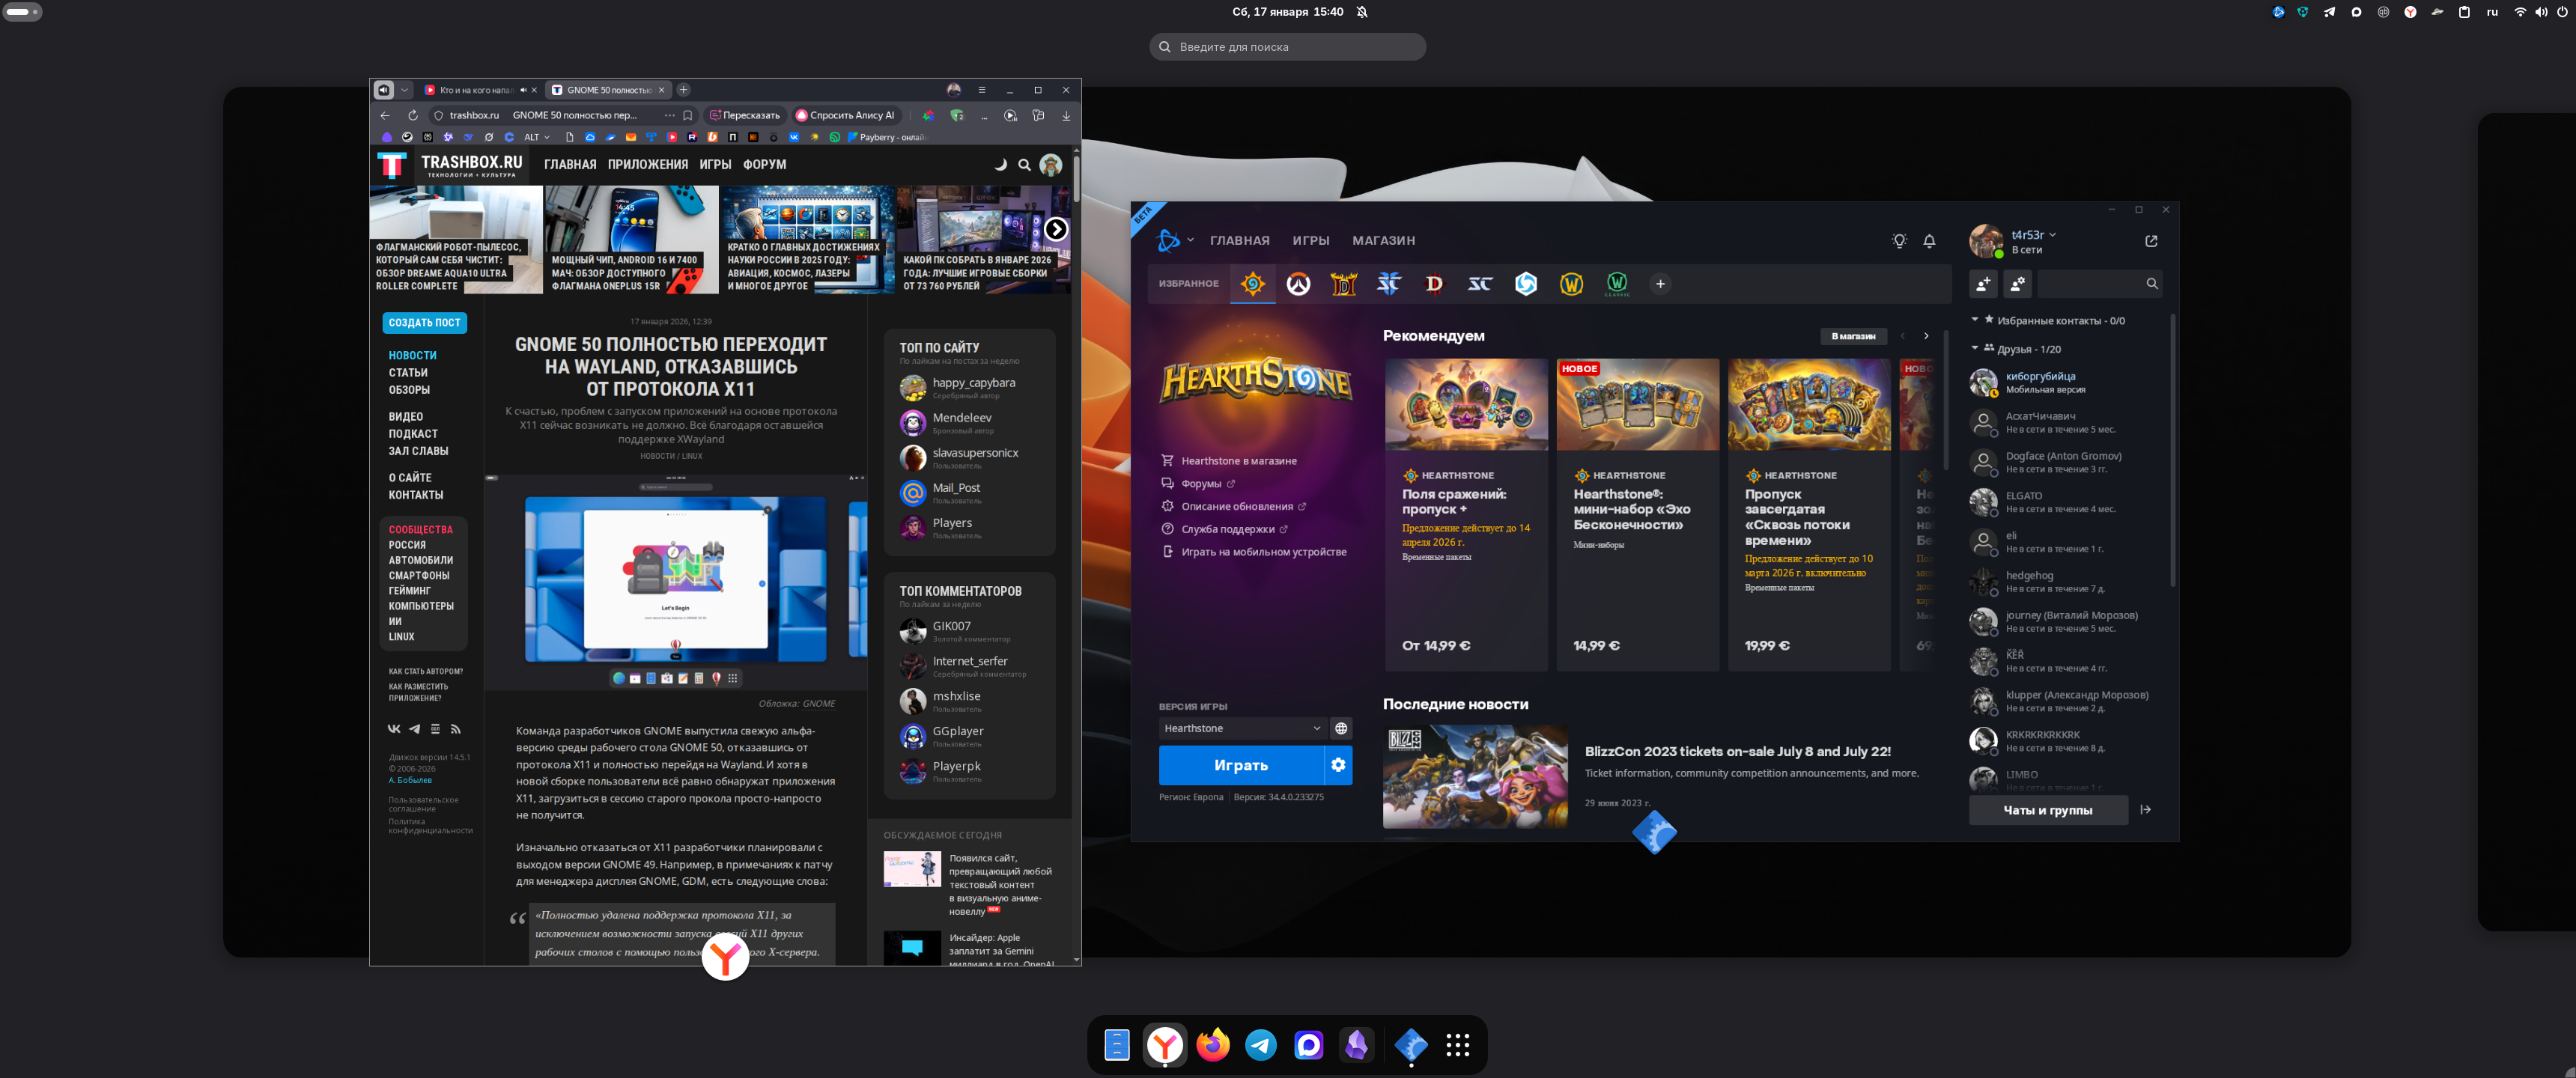Expand Hearthstone game version dropdown
2576x1078 pixels.
coord(1241,728)
